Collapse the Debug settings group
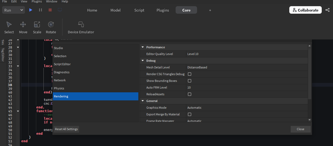The image size is (333, 146). tap(143, 61)
